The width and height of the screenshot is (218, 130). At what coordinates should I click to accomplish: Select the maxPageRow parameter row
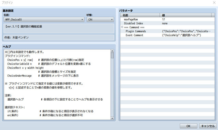point(168,19)
